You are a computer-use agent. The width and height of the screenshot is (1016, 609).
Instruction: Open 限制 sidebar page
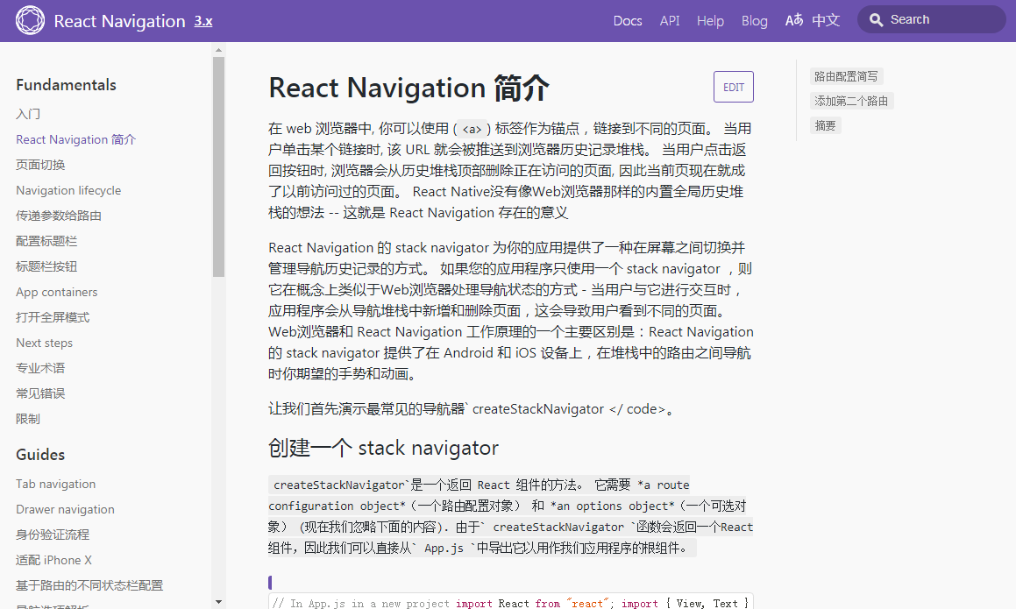pyautogui.click(x=28, y=419)
